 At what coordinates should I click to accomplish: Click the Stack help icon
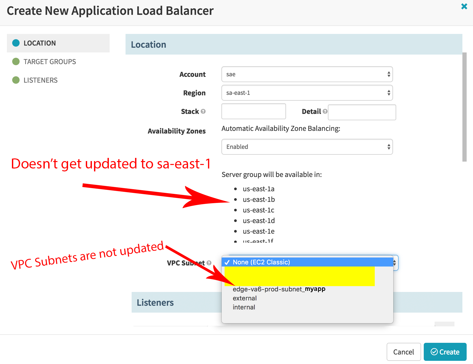203,112
